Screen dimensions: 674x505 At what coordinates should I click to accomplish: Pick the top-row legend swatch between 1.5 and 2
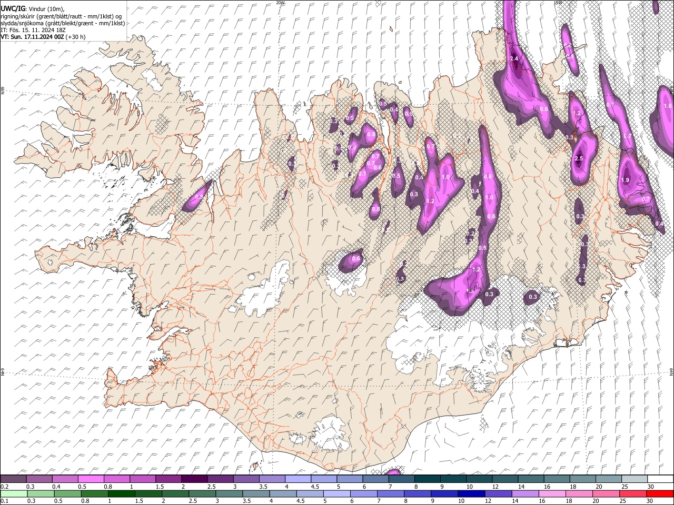point(168,479)
